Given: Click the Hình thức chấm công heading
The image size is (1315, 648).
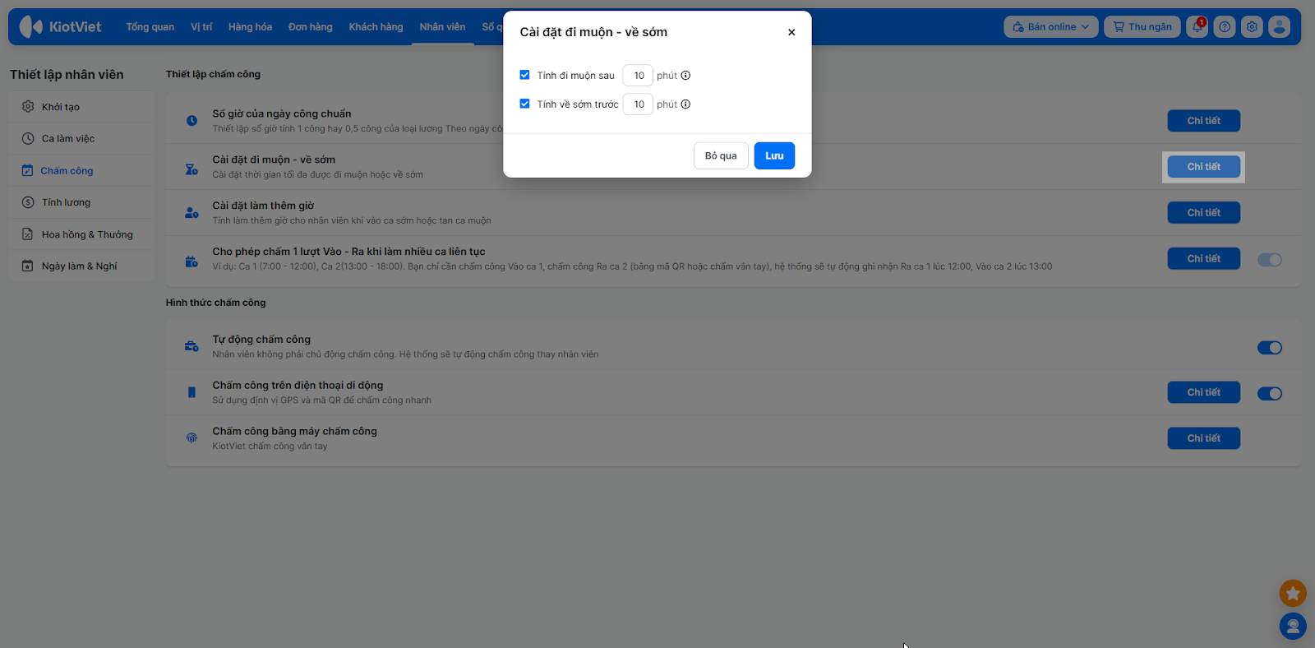Looking at the screenshot, I should 215,303.
